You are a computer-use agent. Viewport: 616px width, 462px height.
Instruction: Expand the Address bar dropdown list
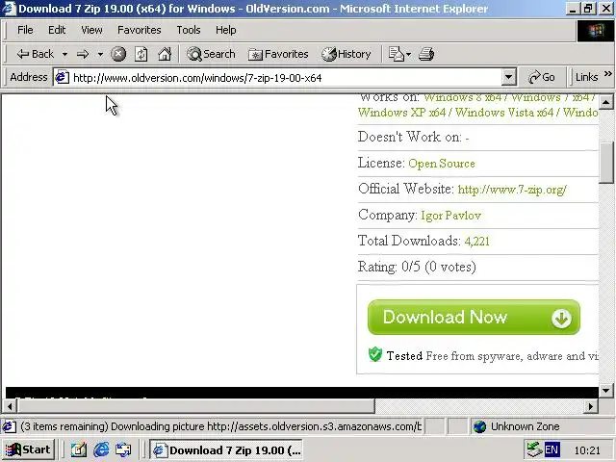point(509,77)
